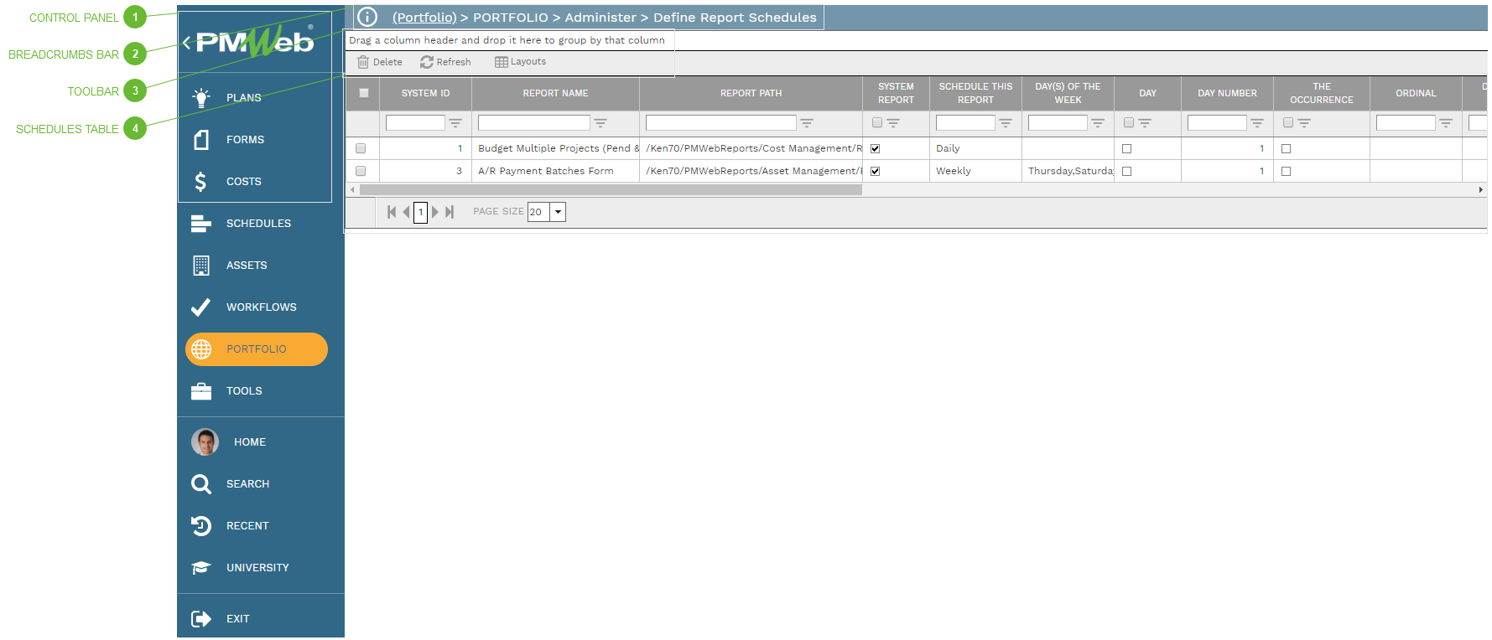Click the Report Name filter input field
The height and width of the screenshot is (640, 1492).
point(533,122)
